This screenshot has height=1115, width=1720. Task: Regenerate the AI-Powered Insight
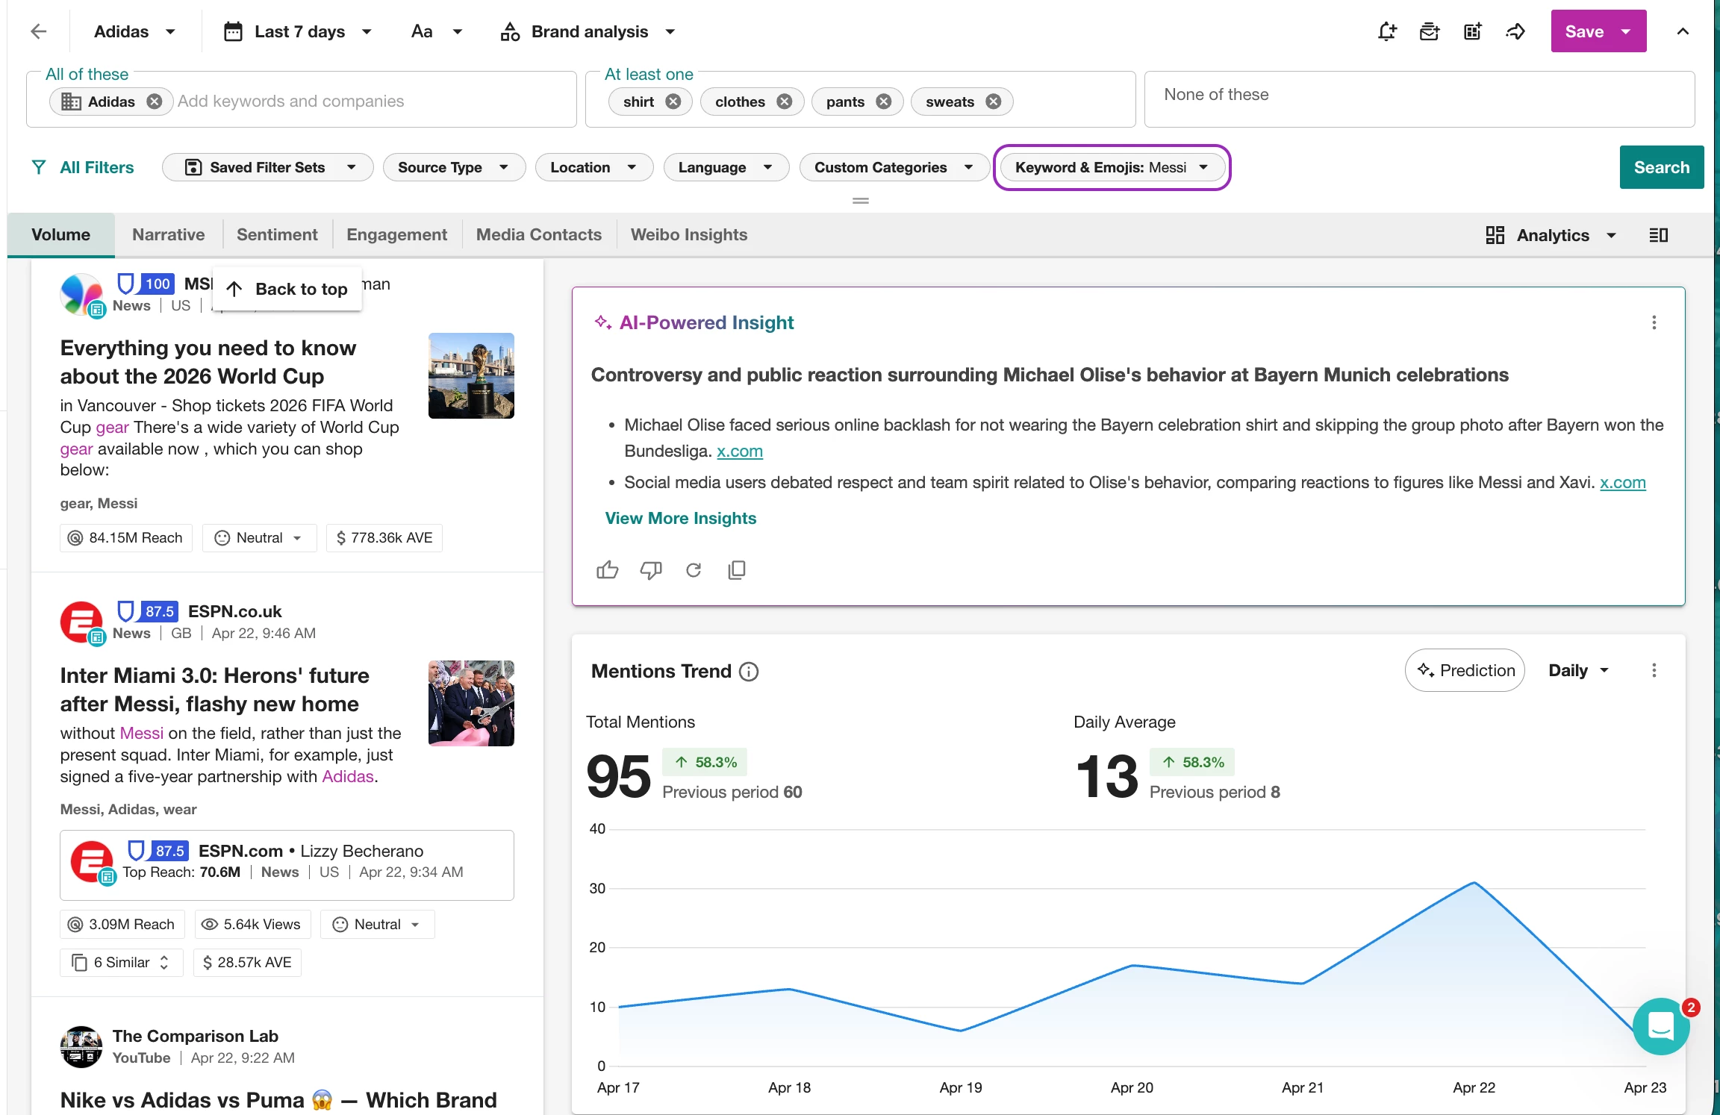[x=694, y=570]
